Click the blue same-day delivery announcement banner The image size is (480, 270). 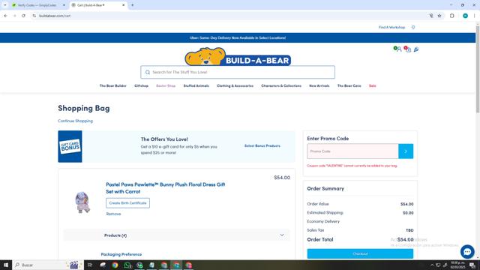coord(238,37)
